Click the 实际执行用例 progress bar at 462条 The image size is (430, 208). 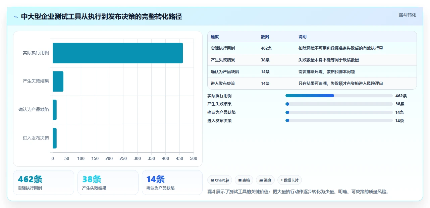[339, 96]
